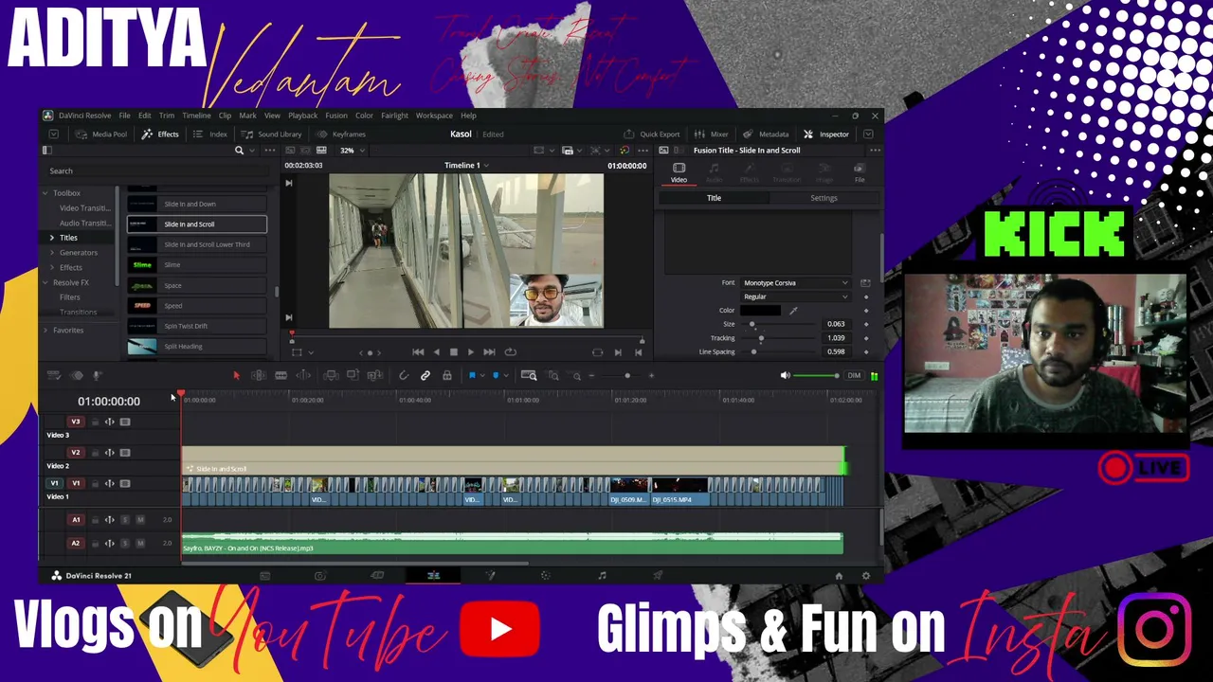Add a blue flag to clip
This screenshot has height=682, width=1213.
[x=472, y=376]
